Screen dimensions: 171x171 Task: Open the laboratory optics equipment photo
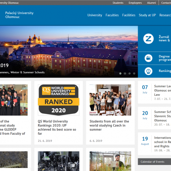59,161
